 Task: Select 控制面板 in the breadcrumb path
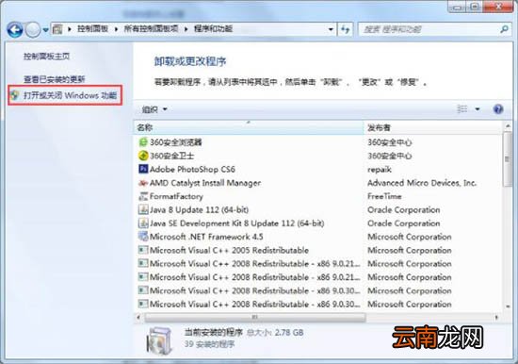[93, 29]
